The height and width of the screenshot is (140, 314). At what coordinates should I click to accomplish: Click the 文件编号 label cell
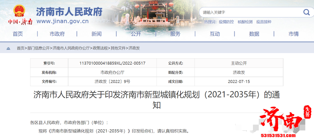point(49,81)
